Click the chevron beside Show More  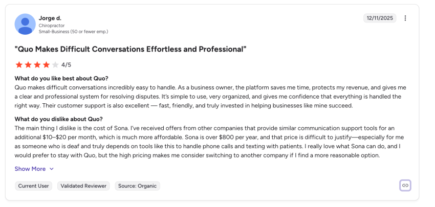tap(52, 169)
